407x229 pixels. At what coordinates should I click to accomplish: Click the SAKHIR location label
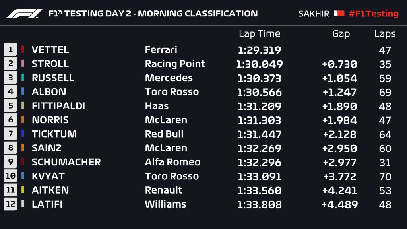314,14
